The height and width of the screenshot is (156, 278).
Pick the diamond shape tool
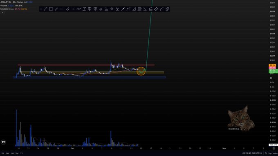point(112,9)
